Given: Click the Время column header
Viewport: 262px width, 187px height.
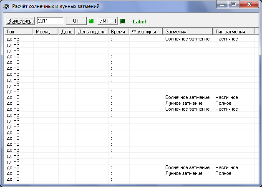Looking at the screenshot, I should coord(118,32).
